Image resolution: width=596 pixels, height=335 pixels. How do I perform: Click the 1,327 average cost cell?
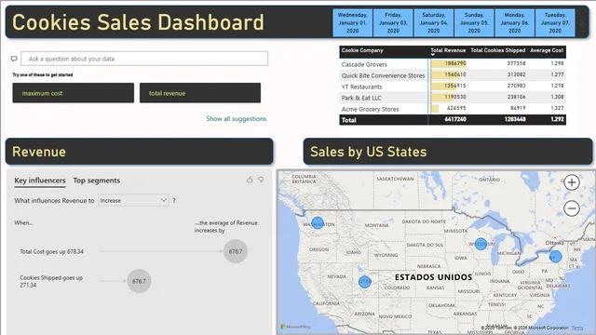pyautogui.click(x=557, y=108)
